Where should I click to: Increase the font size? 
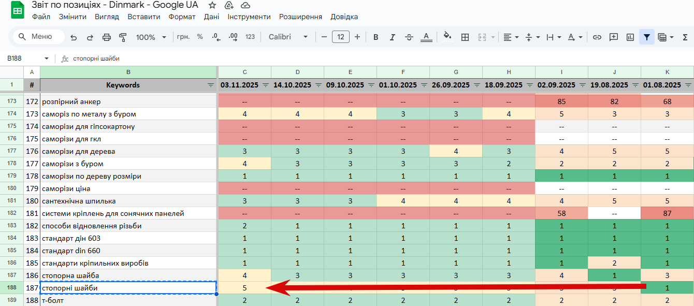point(357,37)
